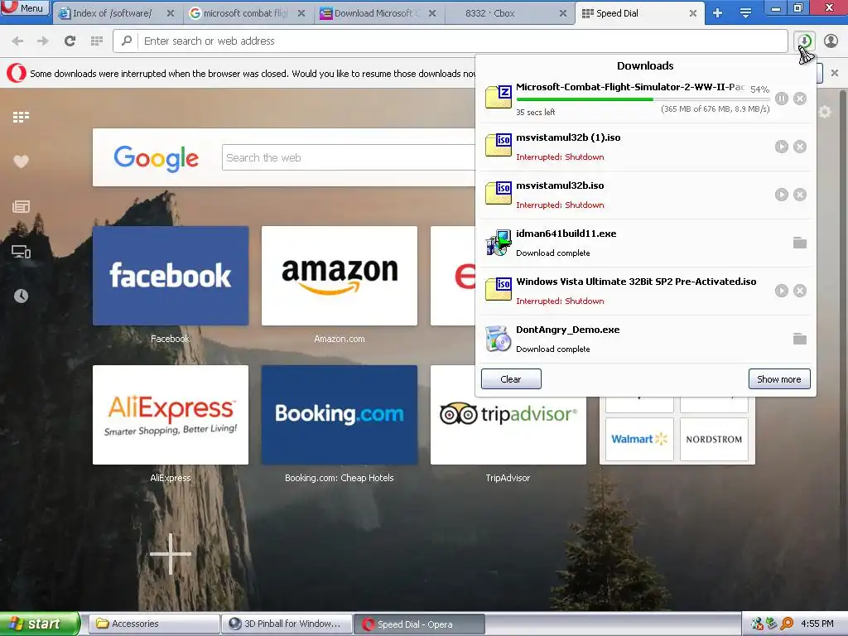Click the Flight Simulator download progress bar
This screenshot has width=848, height=636.
tap(643, 99)
